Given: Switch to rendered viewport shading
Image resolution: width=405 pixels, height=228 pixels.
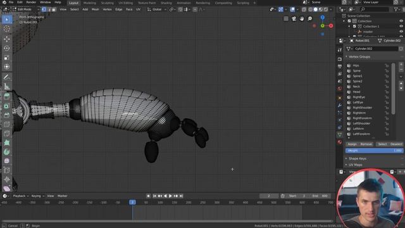Looking at the screenshot, I should click(326, 9).
